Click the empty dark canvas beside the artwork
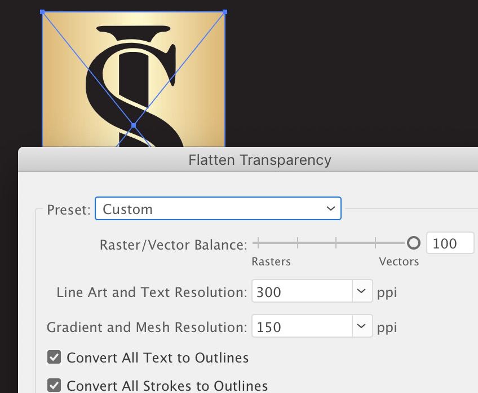478x393 pixels. (349, 73)
